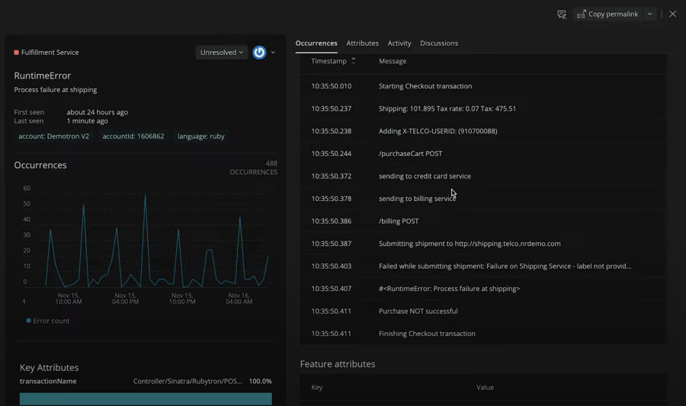Select 'Submitting shipment to' log row
The height and width of the screenshot is (406, 686).
point(483,244)
